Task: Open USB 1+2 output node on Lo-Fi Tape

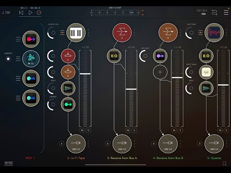Action: click(76, 144)
